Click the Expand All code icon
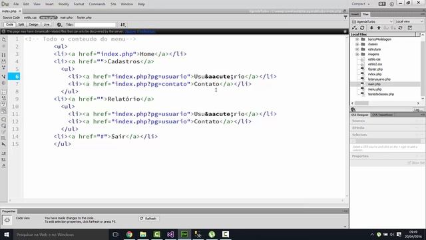426x240 pixels. coord(4,67)
